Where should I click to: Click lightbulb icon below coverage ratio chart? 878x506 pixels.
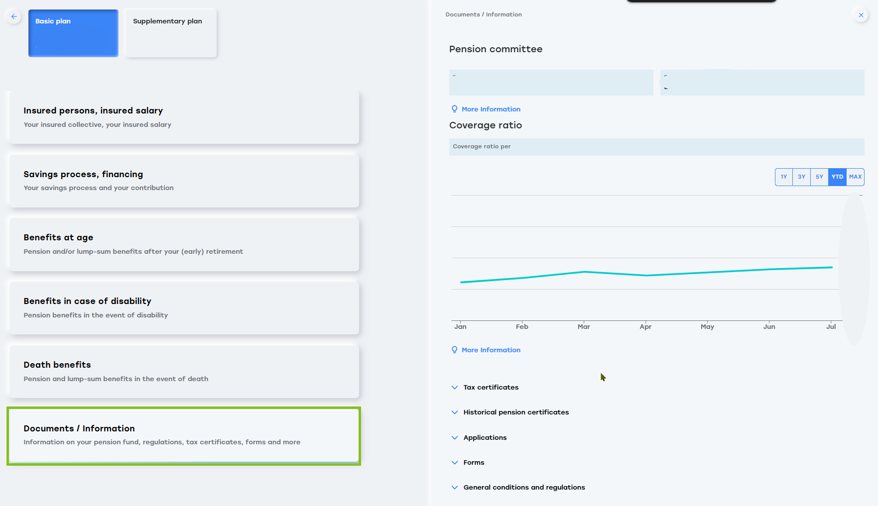click(454, 350)
